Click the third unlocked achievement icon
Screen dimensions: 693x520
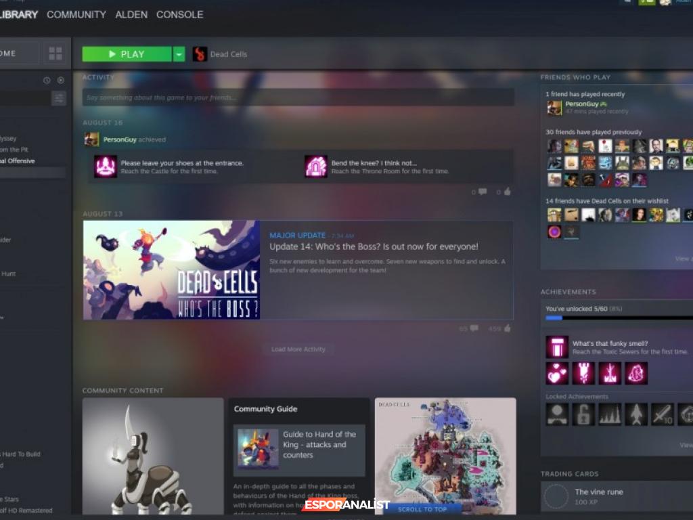coord(610,373)
